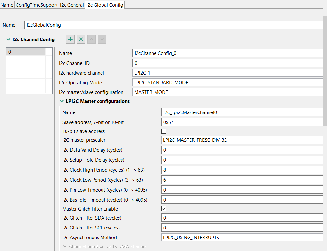The height and width of the screenshot is (251, 327).
Task: Collapse the LPI2C Master configurations section
Action: [x=62, y=101]
